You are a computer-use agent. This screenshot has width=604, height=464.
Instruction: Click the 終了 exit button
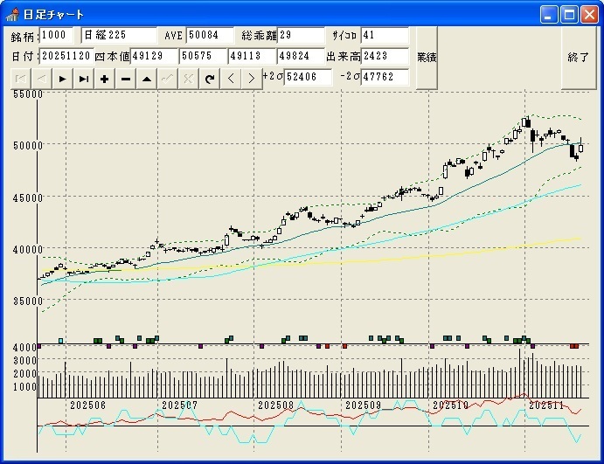tap(578, 57)
